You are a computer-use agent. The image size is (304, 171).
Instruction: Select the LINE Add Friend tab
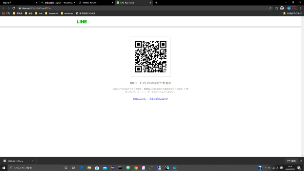click(x=133, y=3)
